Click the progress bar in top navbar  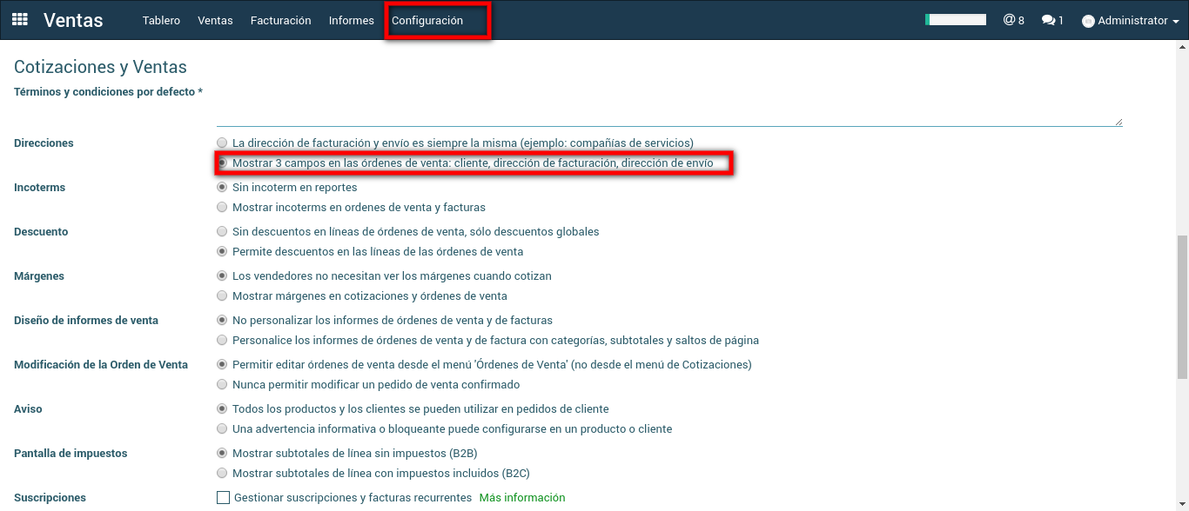(956, 19)
